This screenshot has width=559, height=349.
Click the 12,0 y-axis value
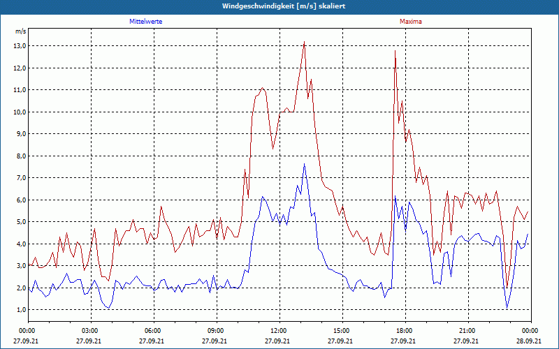click(x=20, y=68)
